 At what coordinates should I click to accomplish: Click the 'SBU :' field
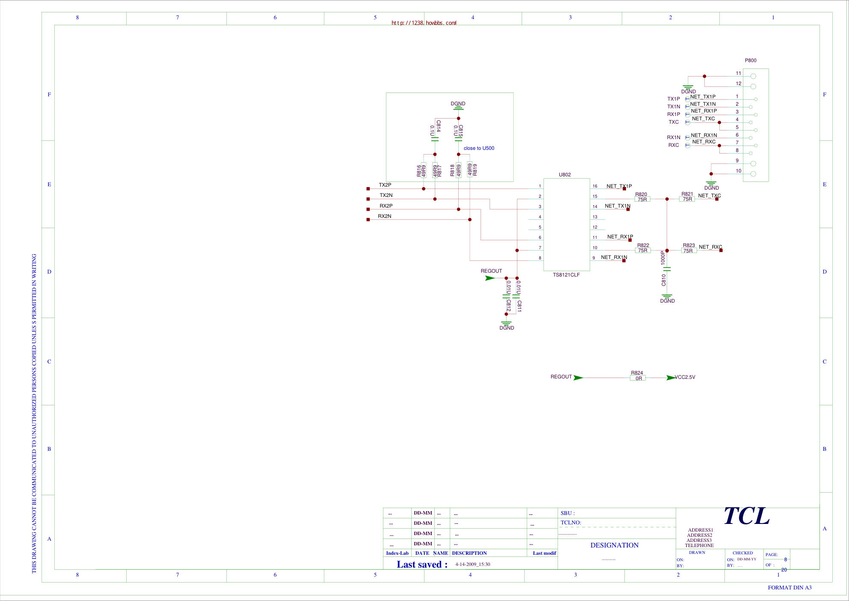[x=568, y=513]
